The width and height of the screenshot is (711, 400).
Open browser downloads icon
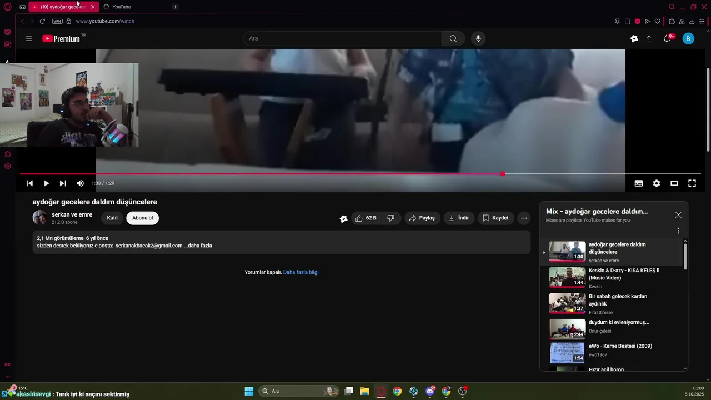pyautogui.click(x=692, y=21)
